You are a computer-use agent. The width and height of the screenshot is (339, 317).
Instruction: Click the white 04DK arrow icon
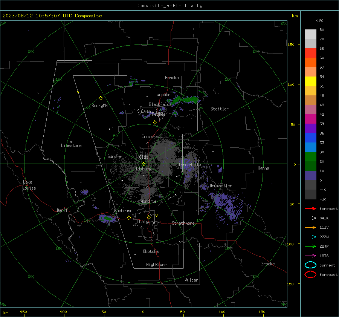pyautogui.click(x=310, y=218)
